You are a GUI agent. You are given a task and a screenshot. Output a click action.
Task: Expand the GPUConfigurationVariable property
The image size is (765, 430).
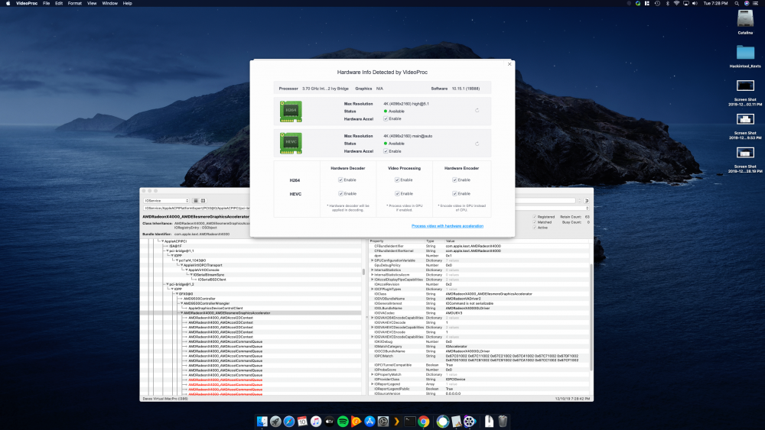pos(373,260)
